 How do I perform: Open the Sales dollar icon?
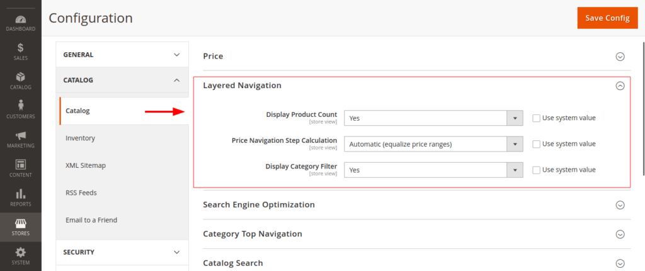pyautogui.click(x=20, y=48)
